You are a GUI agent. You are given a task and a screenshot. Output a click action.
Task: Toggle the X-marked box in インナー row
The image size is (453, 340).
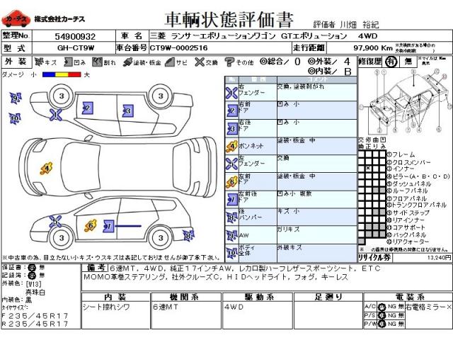(369, 169)
